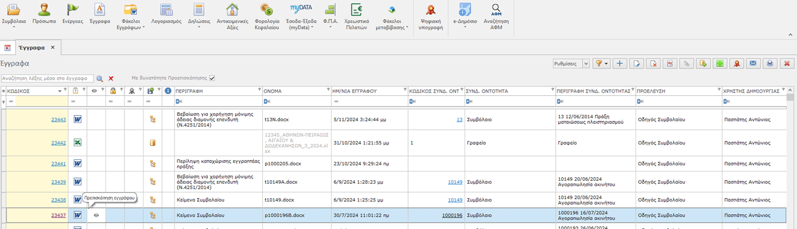Click the red X close toolbar icon
Viewport: 797px width, 229px height.
click(x=787, y=63)
